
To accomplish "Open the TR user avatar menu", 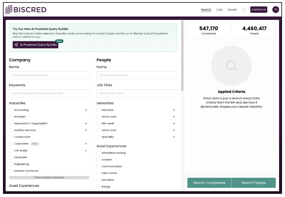I will 275,9.
